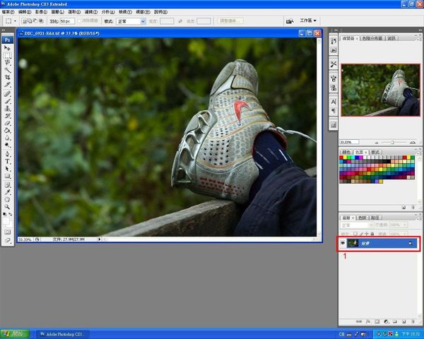Image resolution: width=424 pixels, height=339 pixels.
Task: Create new adjustment layer from Layers panel
Action: pos(387,322)
